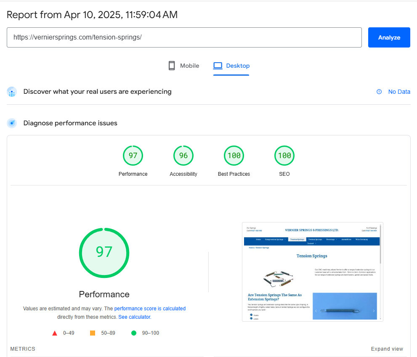Image resolution: width=417 pixels, height=357 pixels.
Task: Click the diagnose performance issues icon
Action: (x=12, y=123)
